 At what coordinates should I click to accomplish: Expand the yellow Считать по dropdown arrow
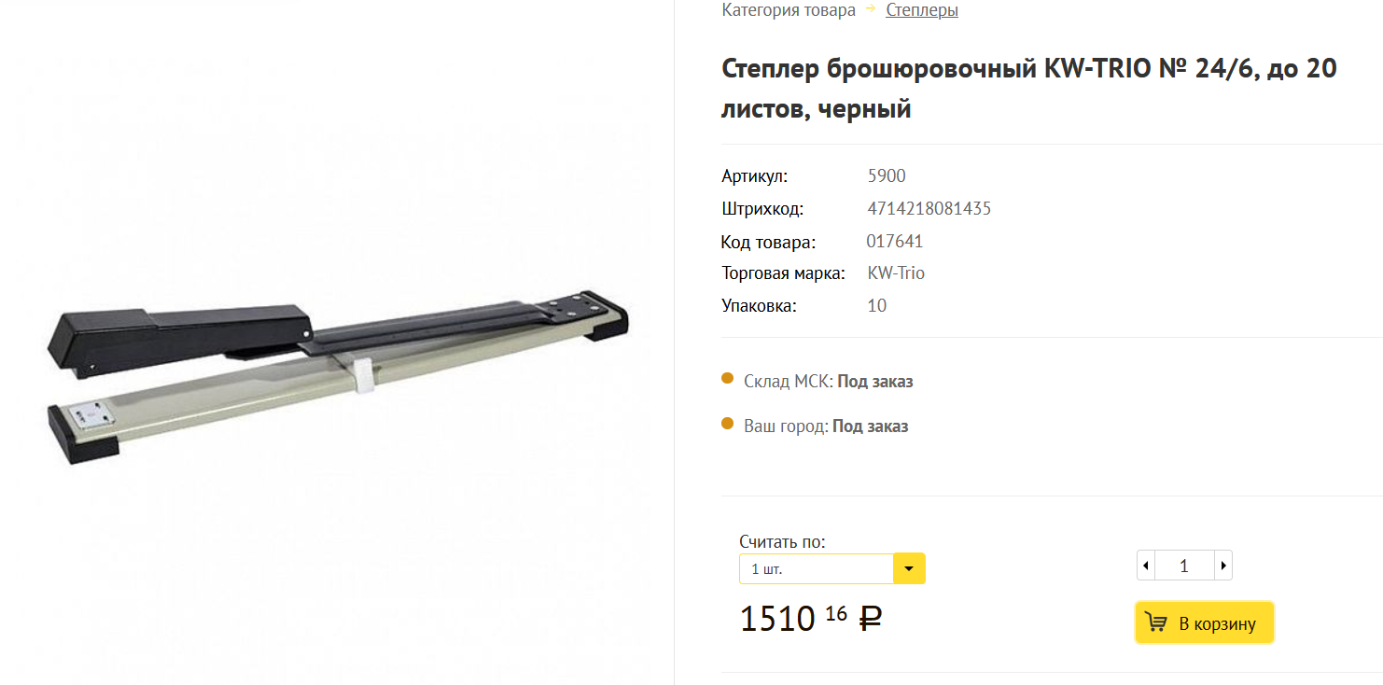point(909,568)
